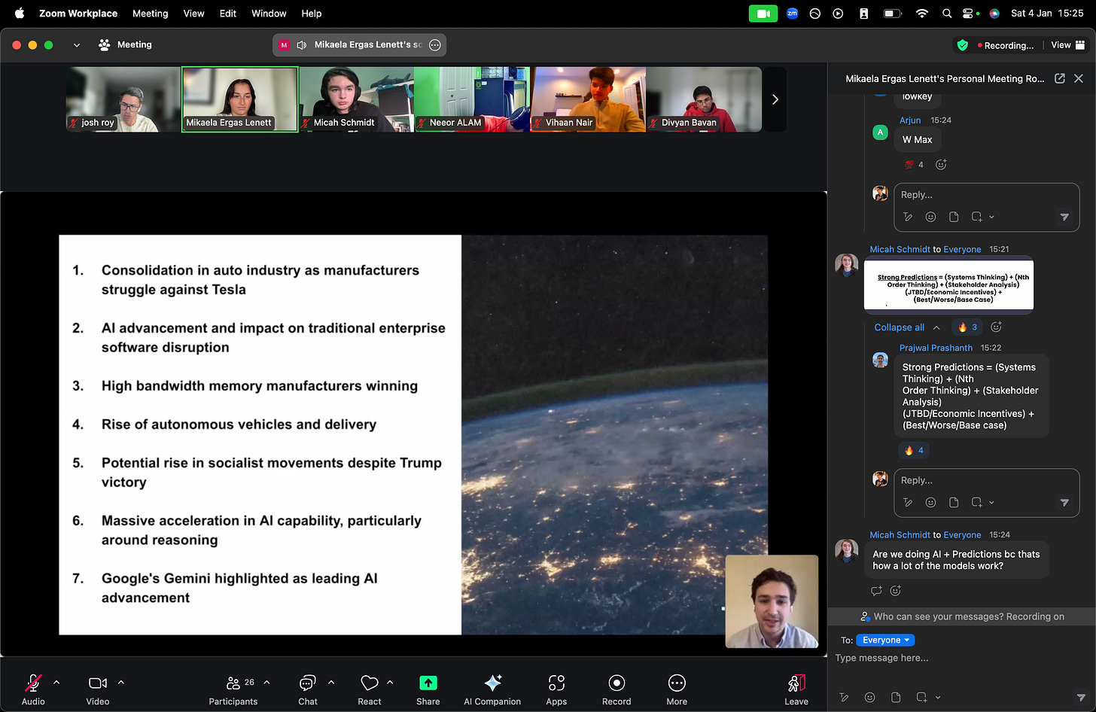This screenshot has height=712, width=1096.
Task: Start recording with the Record button
Action: tap(616, 689)
